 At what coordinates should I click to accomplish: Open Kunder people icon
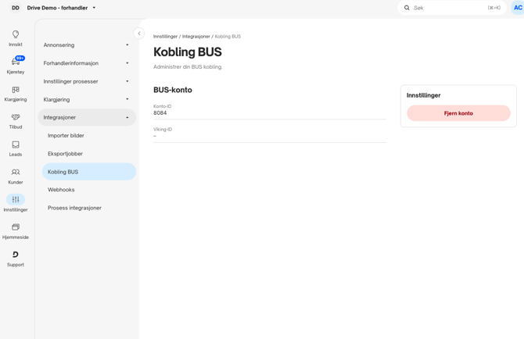(x=16, y=172)
